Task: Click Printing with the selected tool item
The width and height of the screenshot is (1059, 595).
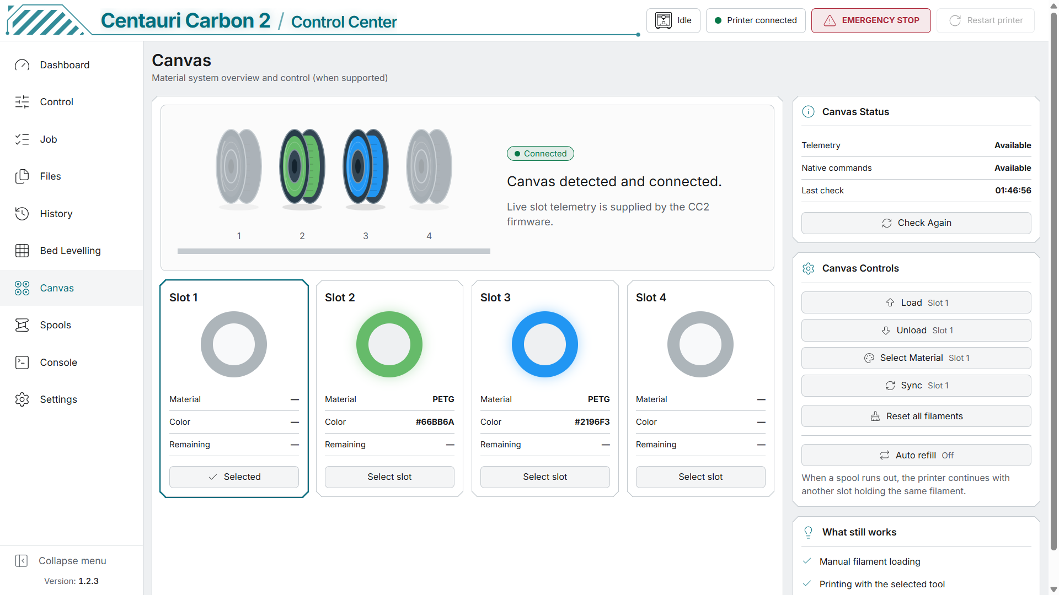Action: click(x=882, y=584)
